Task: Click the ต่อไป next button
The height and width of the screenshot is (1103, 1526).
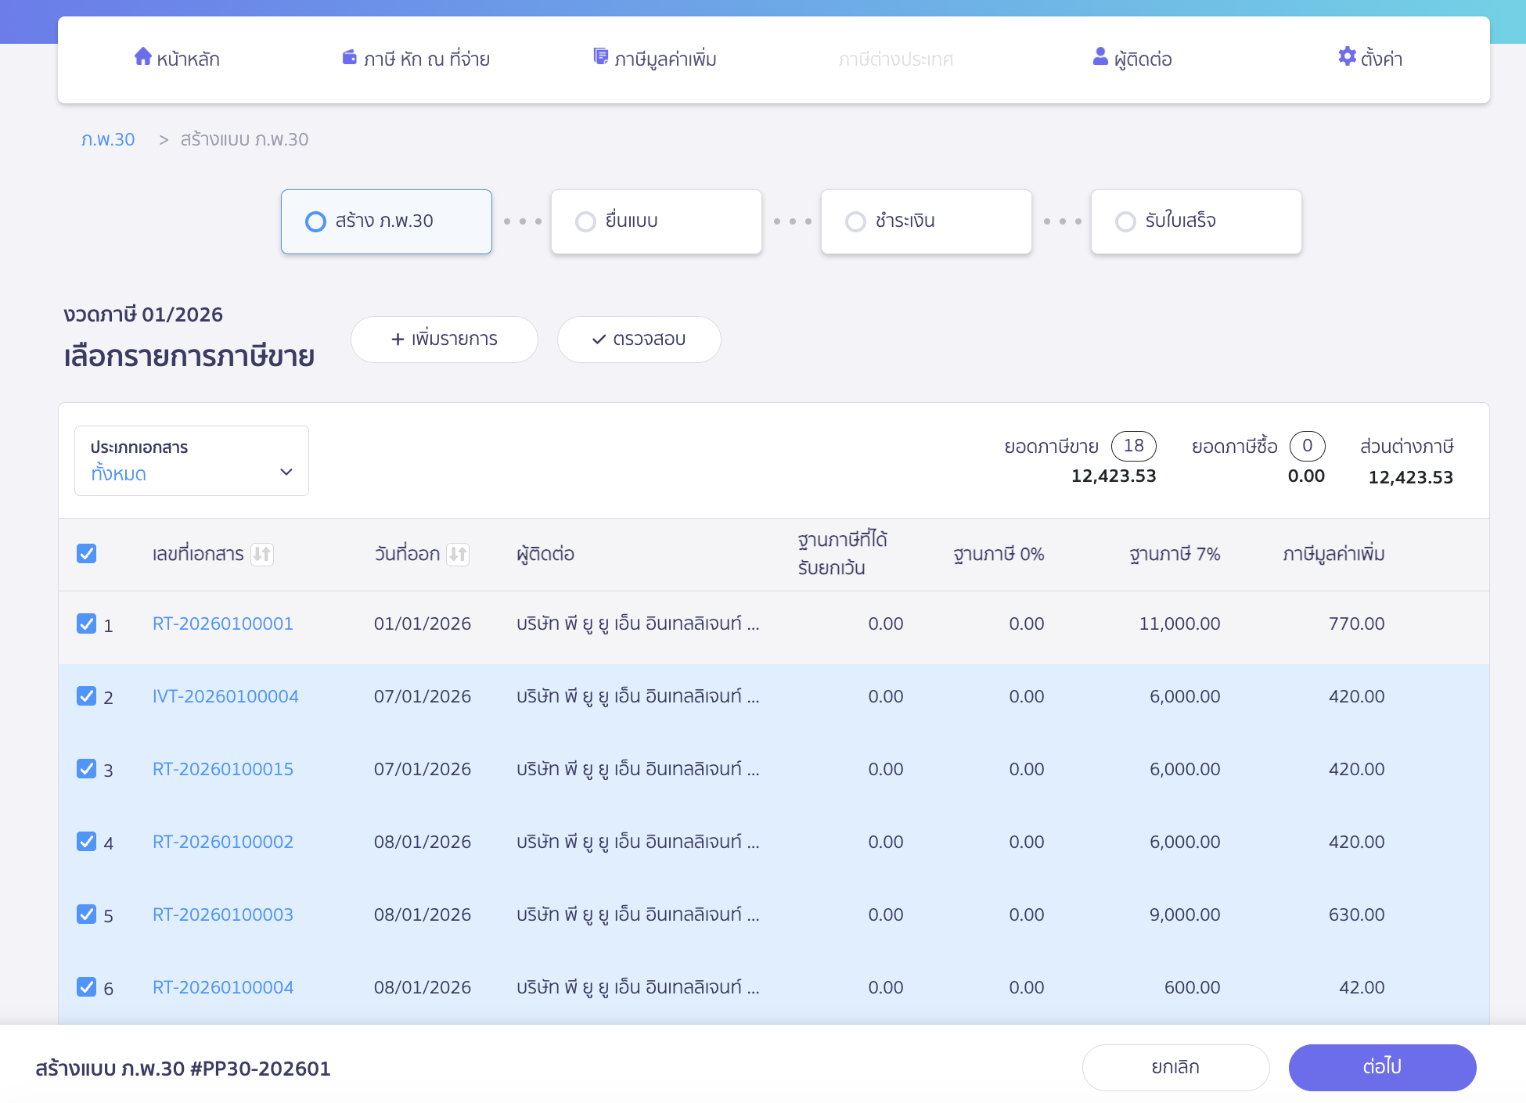Action: (x=1382, y=1067)
